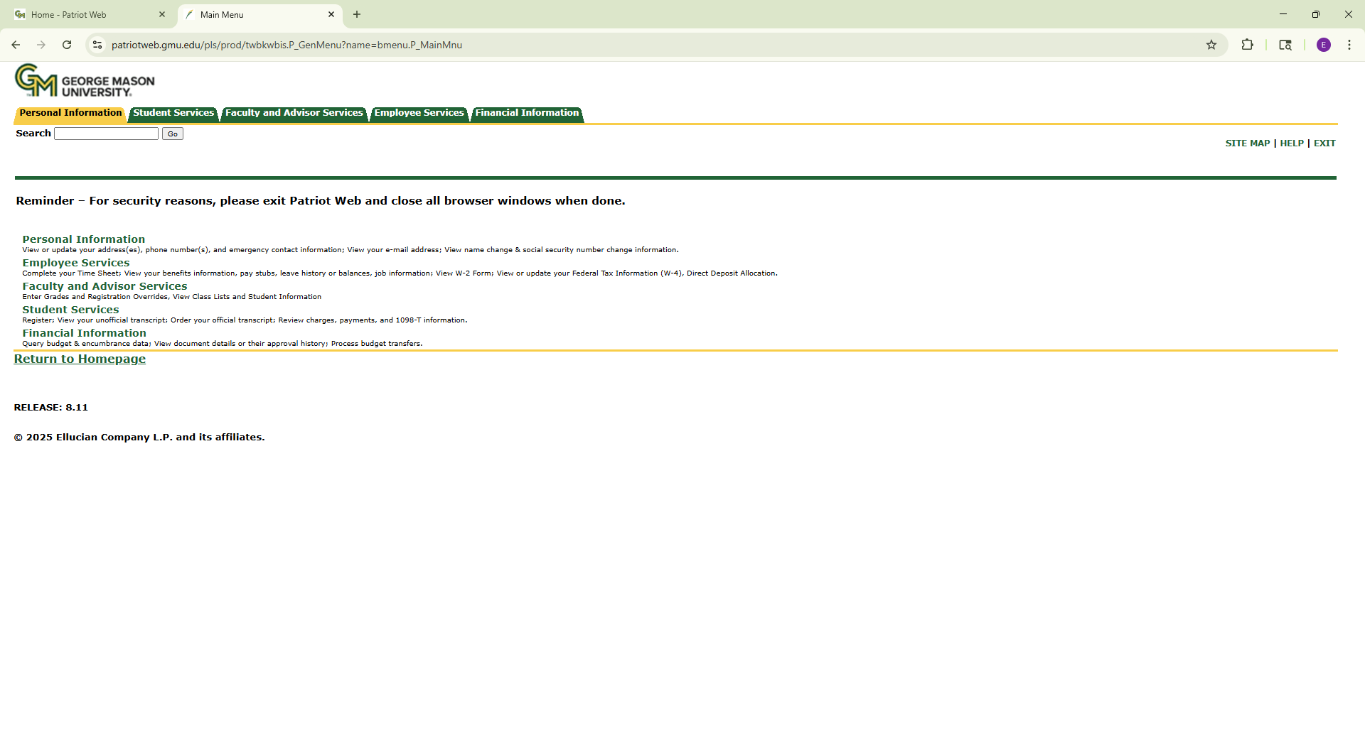Click the Return to Homepage link
Image resolution: width=1365 pixels, height=733 pixels.
tap(80, 359)
